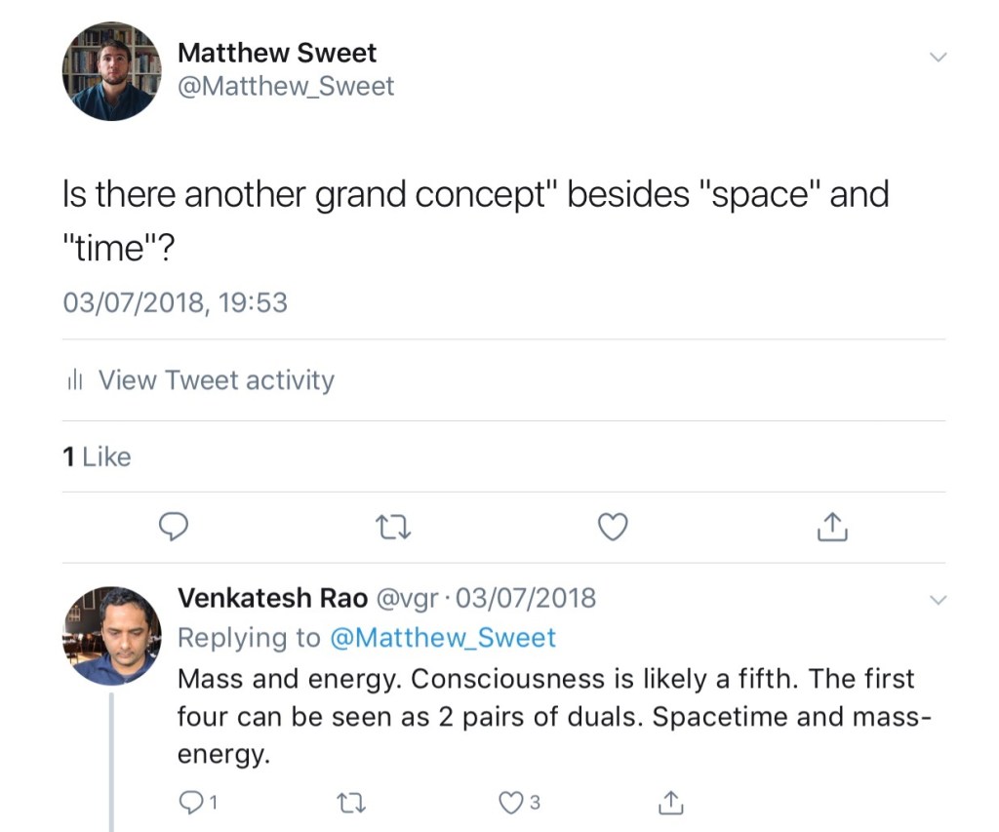Click the heart icon to like the tweet
999x832 pixels.
[613, 527]
